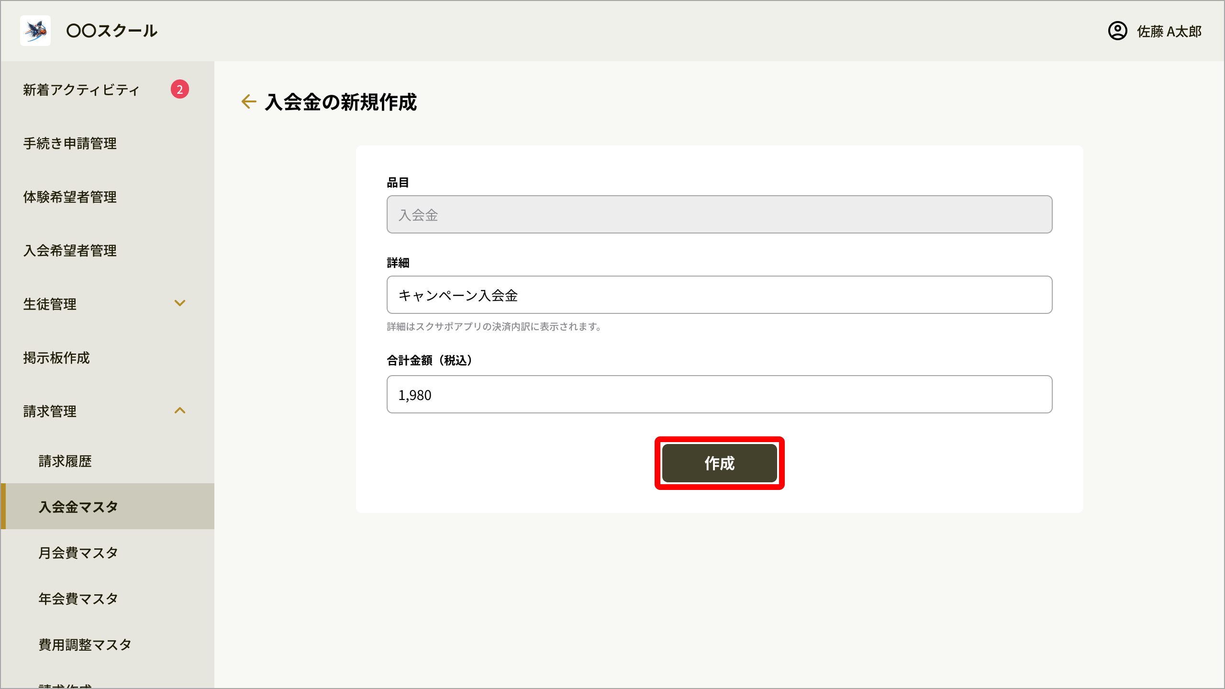
Task: Click the school logo icon
Action: (35, 31)
